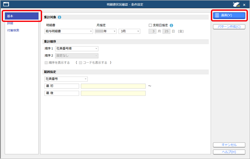Click the キャンセル button
This screenshot has width=250, height=159.
(229, 145)
